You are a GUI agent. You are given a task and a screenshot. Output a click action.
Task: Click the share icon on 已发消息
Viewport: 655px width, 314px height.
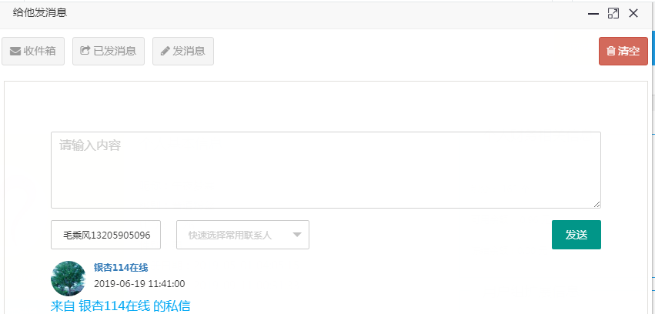point(85,52)
